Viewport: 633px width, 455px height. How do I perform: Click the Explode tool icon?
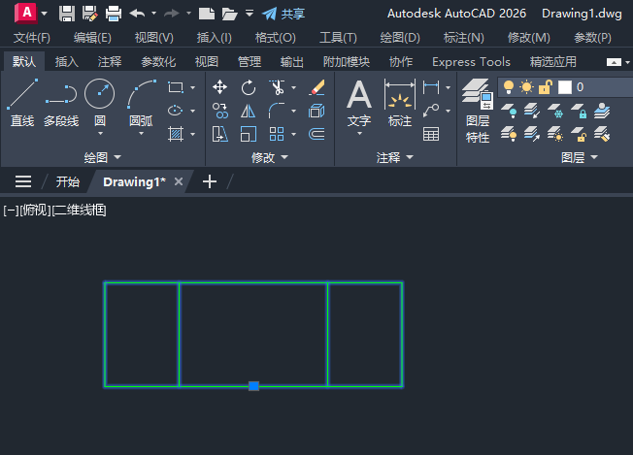click(316, 111)
